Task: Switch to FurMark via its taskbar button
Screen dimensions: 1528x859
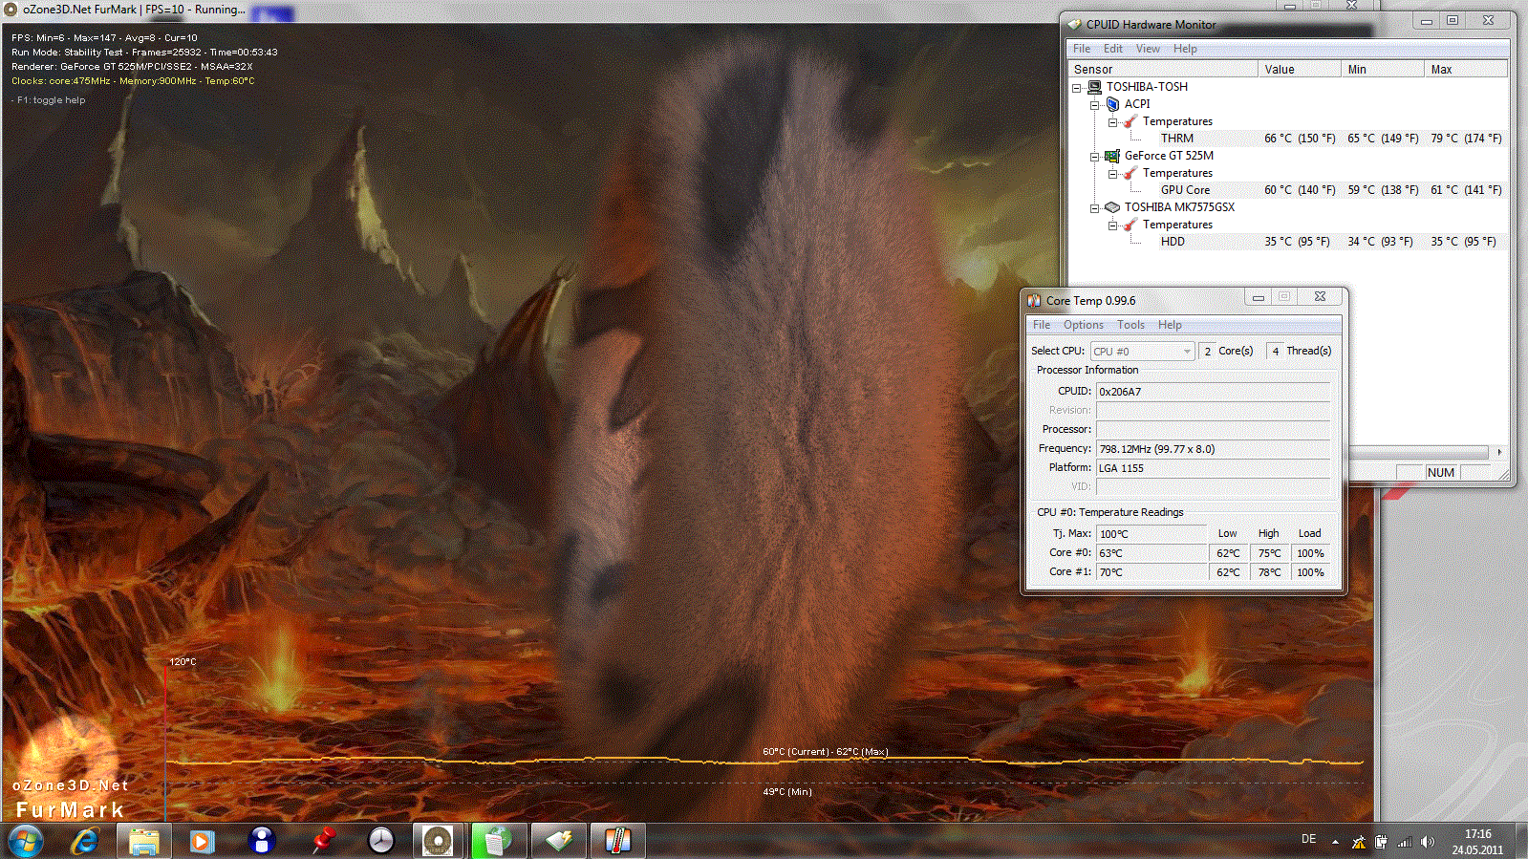Action: tap(439, 841)
